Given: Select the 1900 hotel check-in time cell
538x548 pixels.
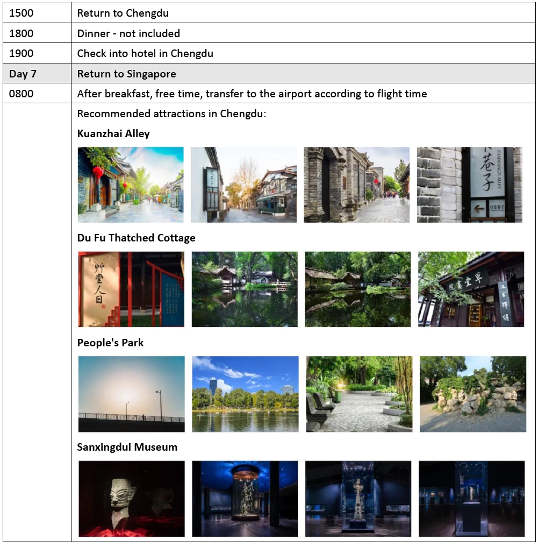Looking at the screenshot, I should click(37, 53).
